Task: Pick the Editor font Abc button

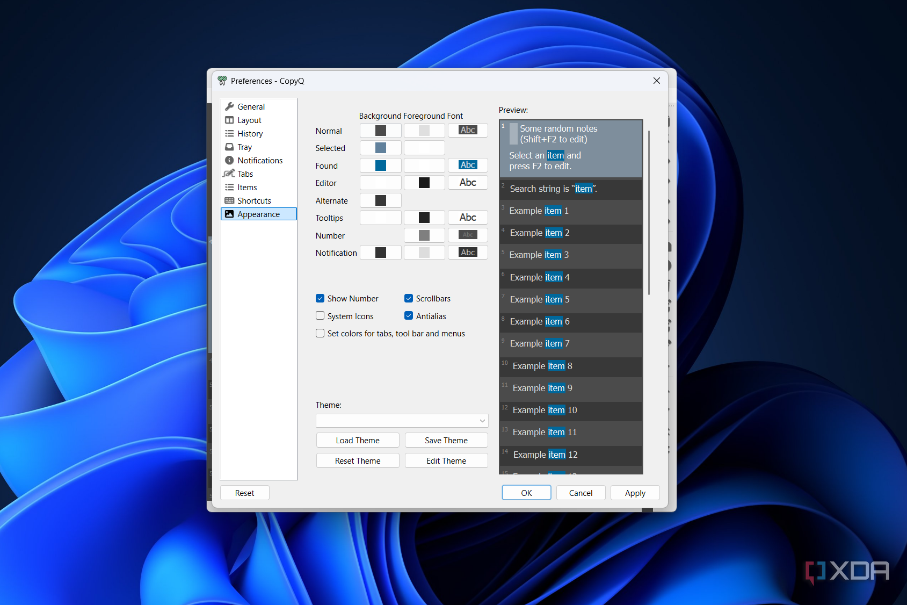Action: 468,183
